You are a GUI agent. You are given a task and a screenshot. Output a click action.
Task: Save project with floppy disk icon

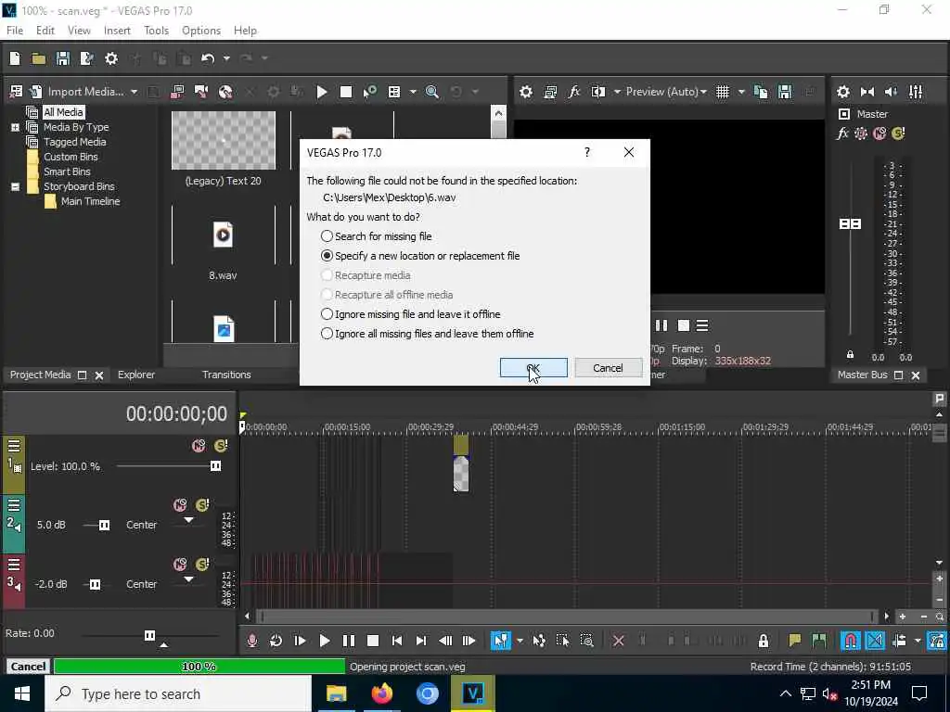pyautogui.click(x=62, y=58)
